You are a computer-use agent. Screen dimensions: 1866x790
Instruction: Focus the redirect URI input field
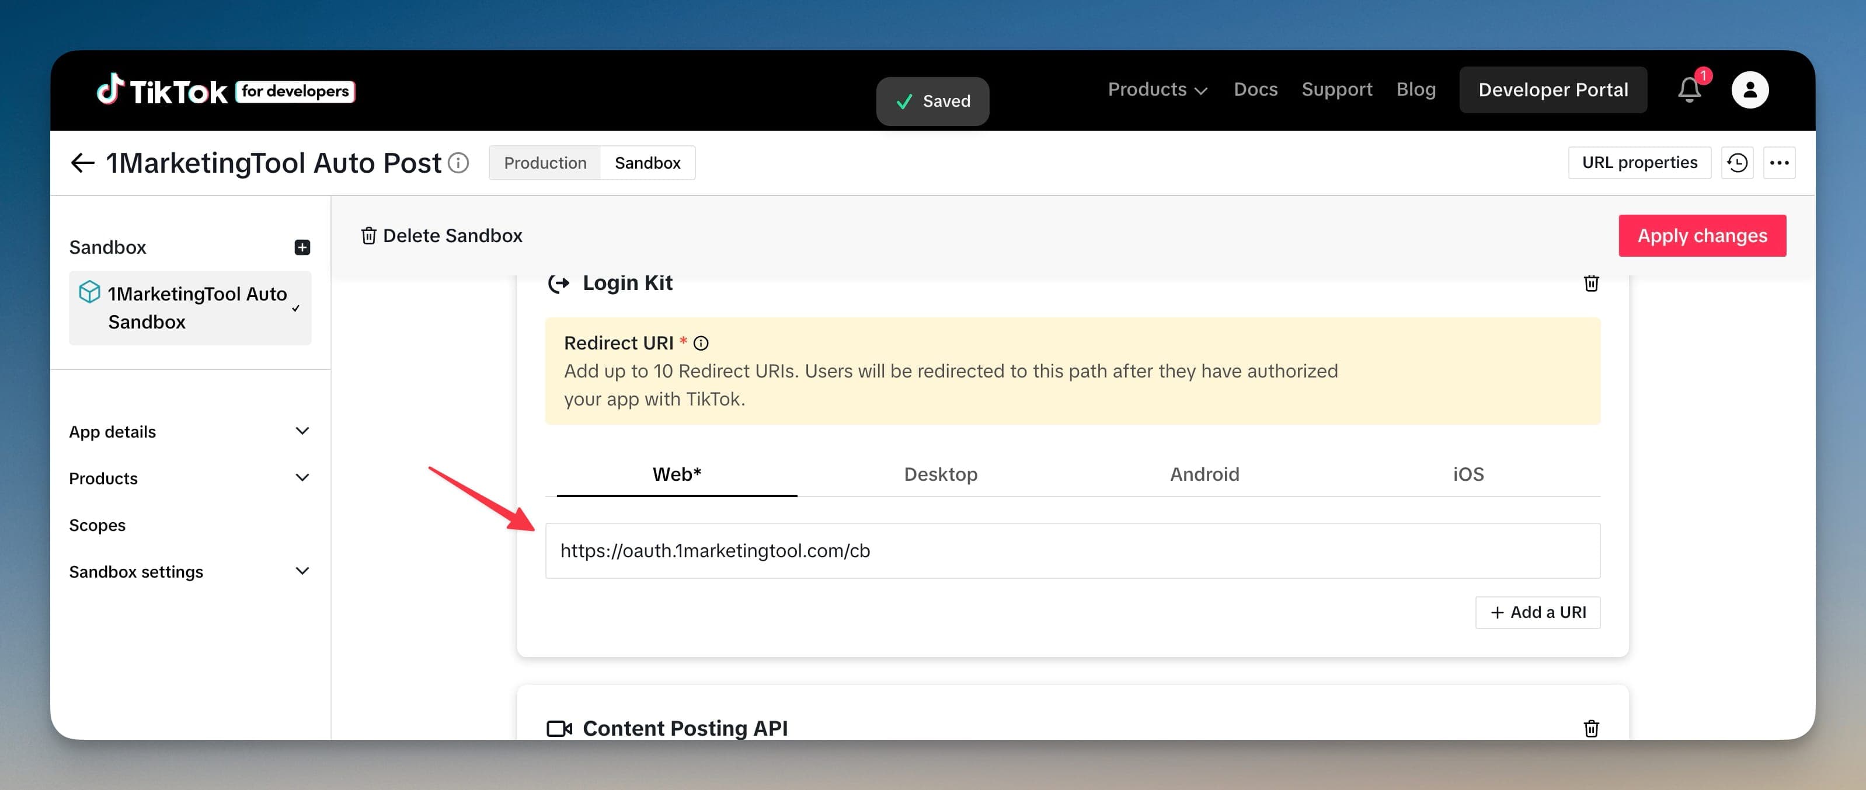1072,551
